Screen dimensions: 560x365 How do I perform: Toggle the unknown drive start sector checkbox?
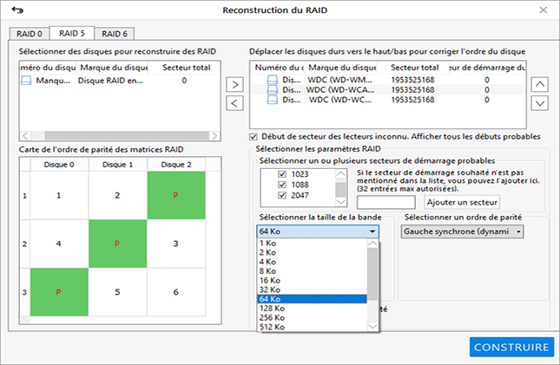254,136
